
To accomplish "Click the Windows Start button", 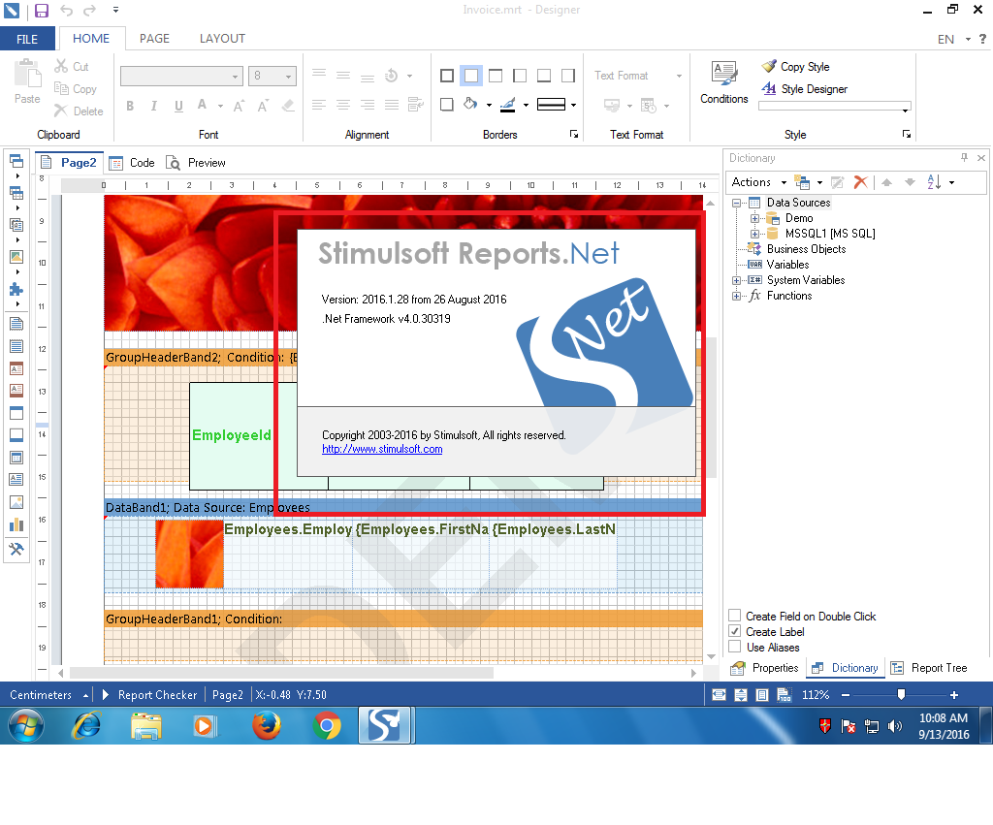I will [26, 725].
